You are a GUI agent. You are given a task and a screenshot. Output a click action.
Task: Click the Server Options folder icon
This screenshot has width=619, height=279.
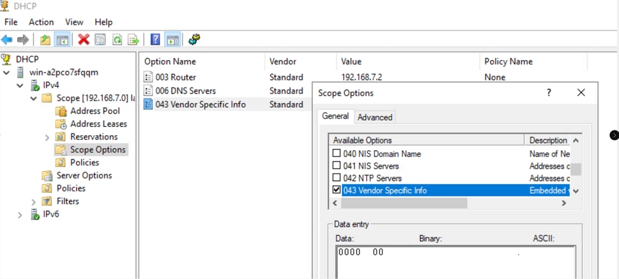[x=47, y=175]
